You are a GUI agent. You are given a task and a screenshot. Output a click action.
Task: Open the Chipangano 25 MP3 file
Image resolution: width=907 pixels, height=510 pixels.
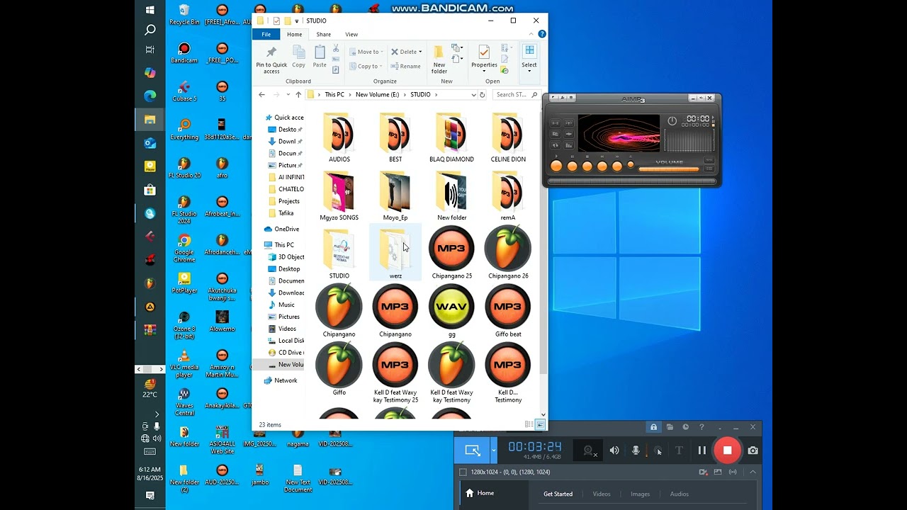coord(451,253)
